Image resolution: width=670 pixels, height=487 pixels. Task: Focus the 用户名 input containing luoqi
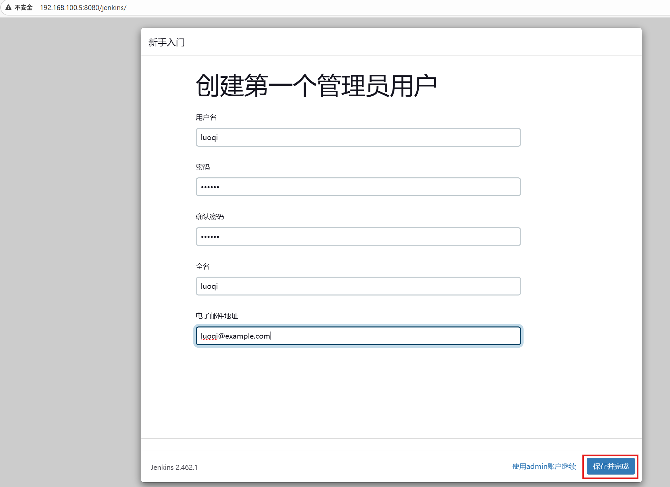coord(358,137)
